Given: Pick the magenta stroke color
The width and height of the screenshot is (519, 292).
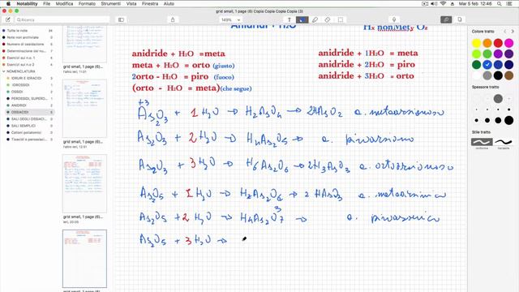Looking at the screenshot, I should 508,43.
